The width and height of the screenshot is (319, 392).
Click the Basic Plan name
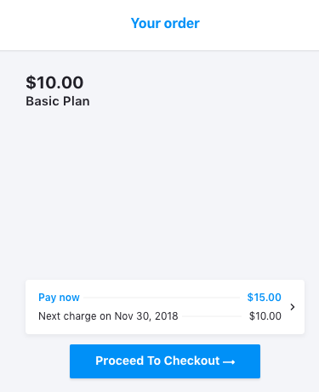(x=58, y=101)
